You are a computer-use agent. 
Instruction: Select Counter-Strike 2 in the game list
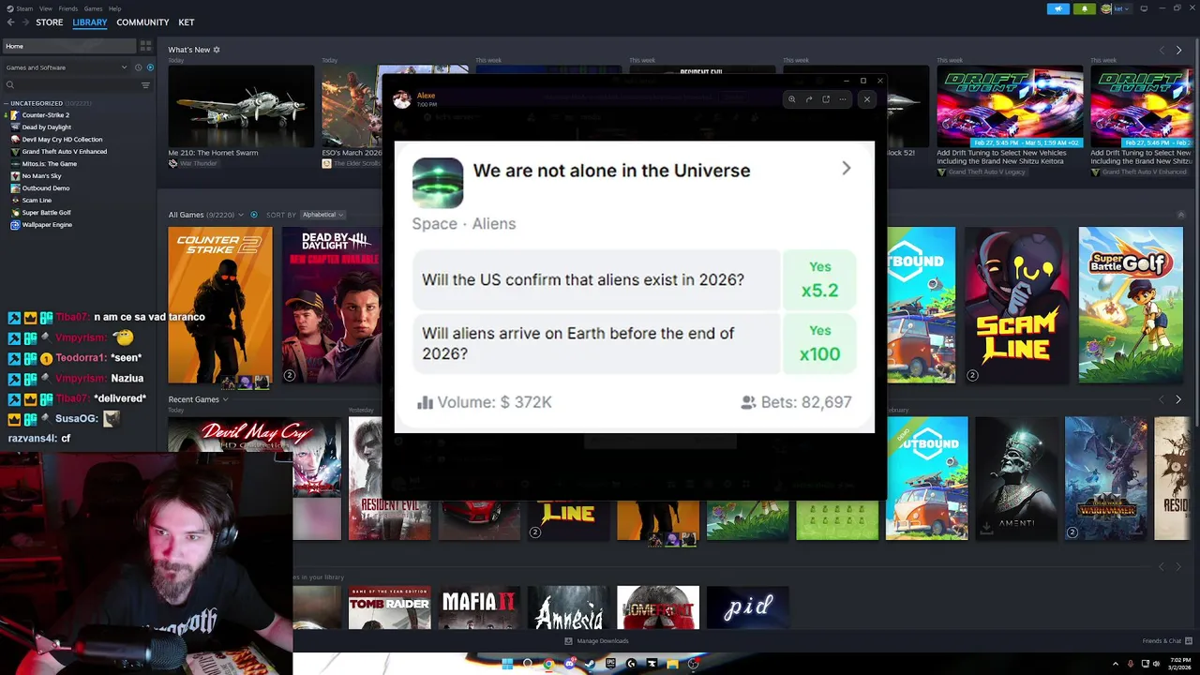[45, 115]
